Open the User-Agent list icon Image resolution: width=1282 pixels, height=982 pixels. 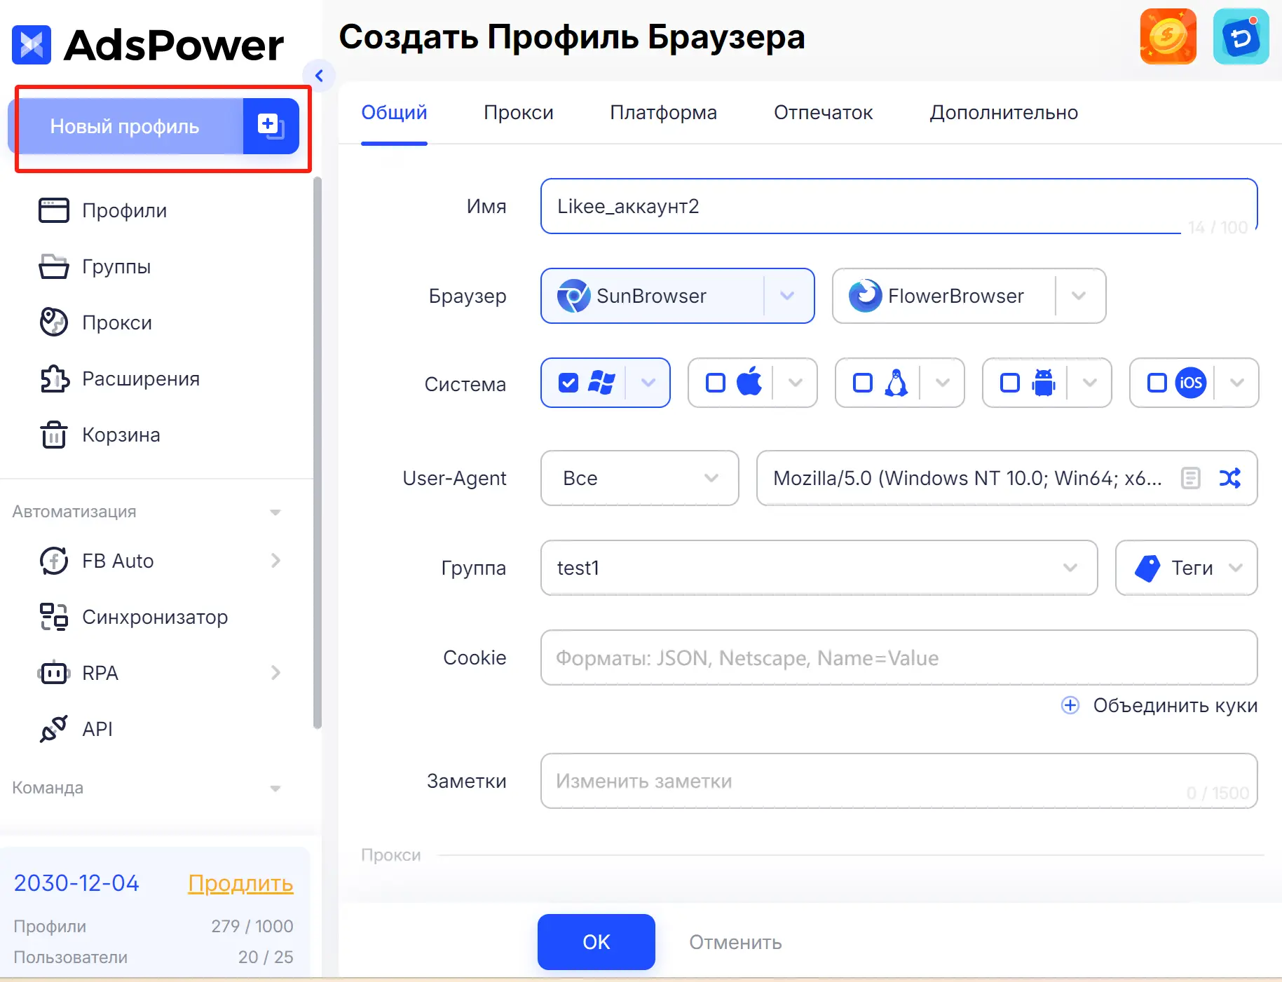1190,478
